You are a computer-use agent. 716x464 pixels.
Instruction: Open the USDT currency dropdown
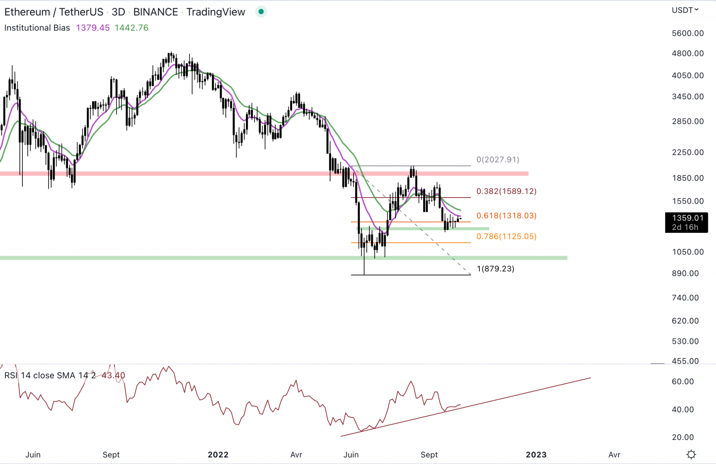(x=685, y=10)
